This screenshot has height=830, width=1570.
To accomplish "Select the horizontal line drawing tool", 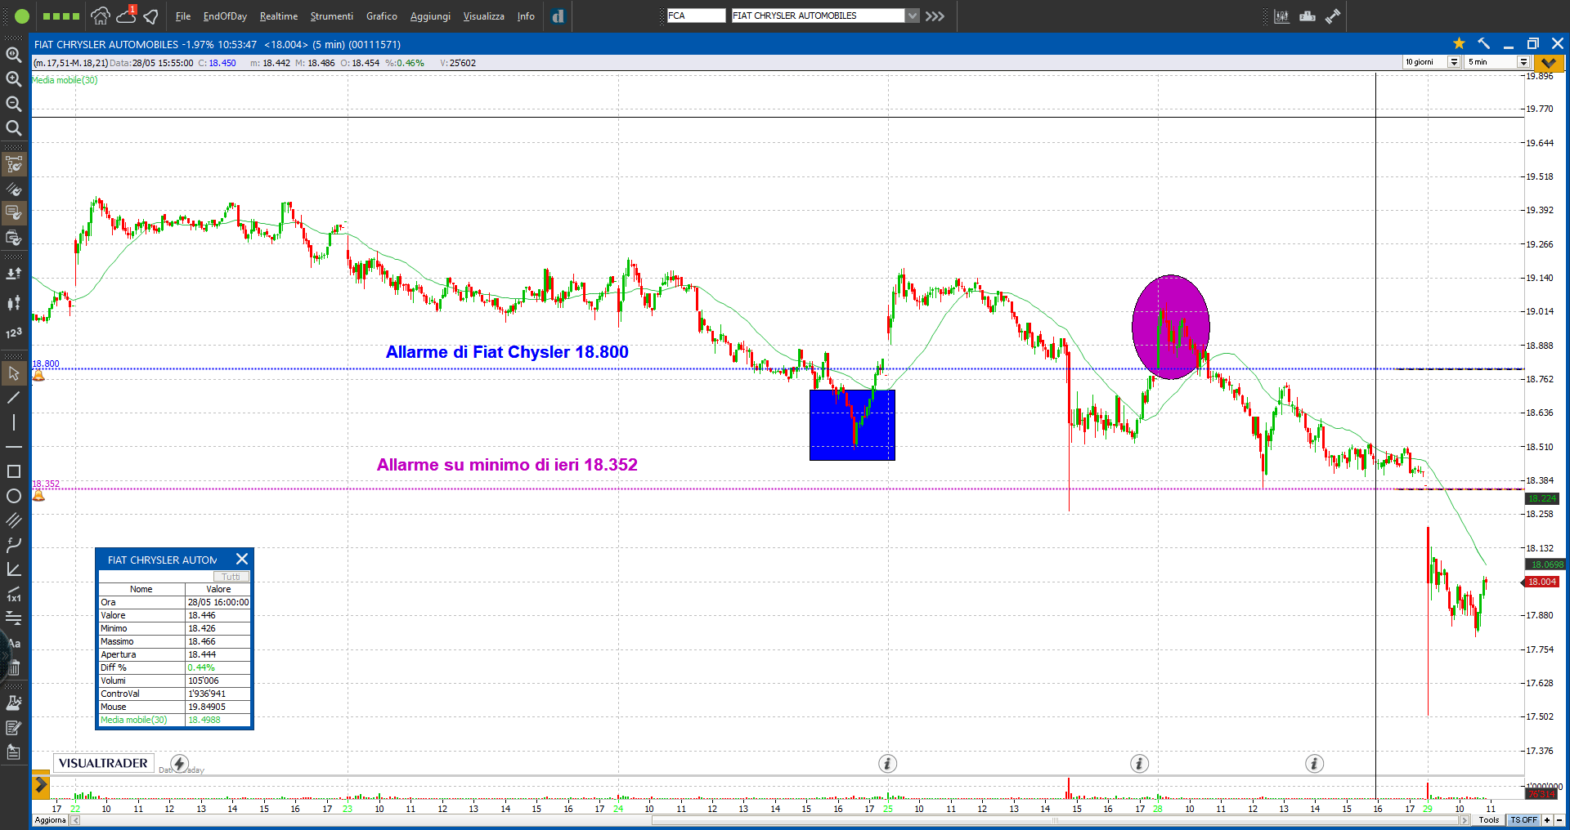I will coord(14,447).
